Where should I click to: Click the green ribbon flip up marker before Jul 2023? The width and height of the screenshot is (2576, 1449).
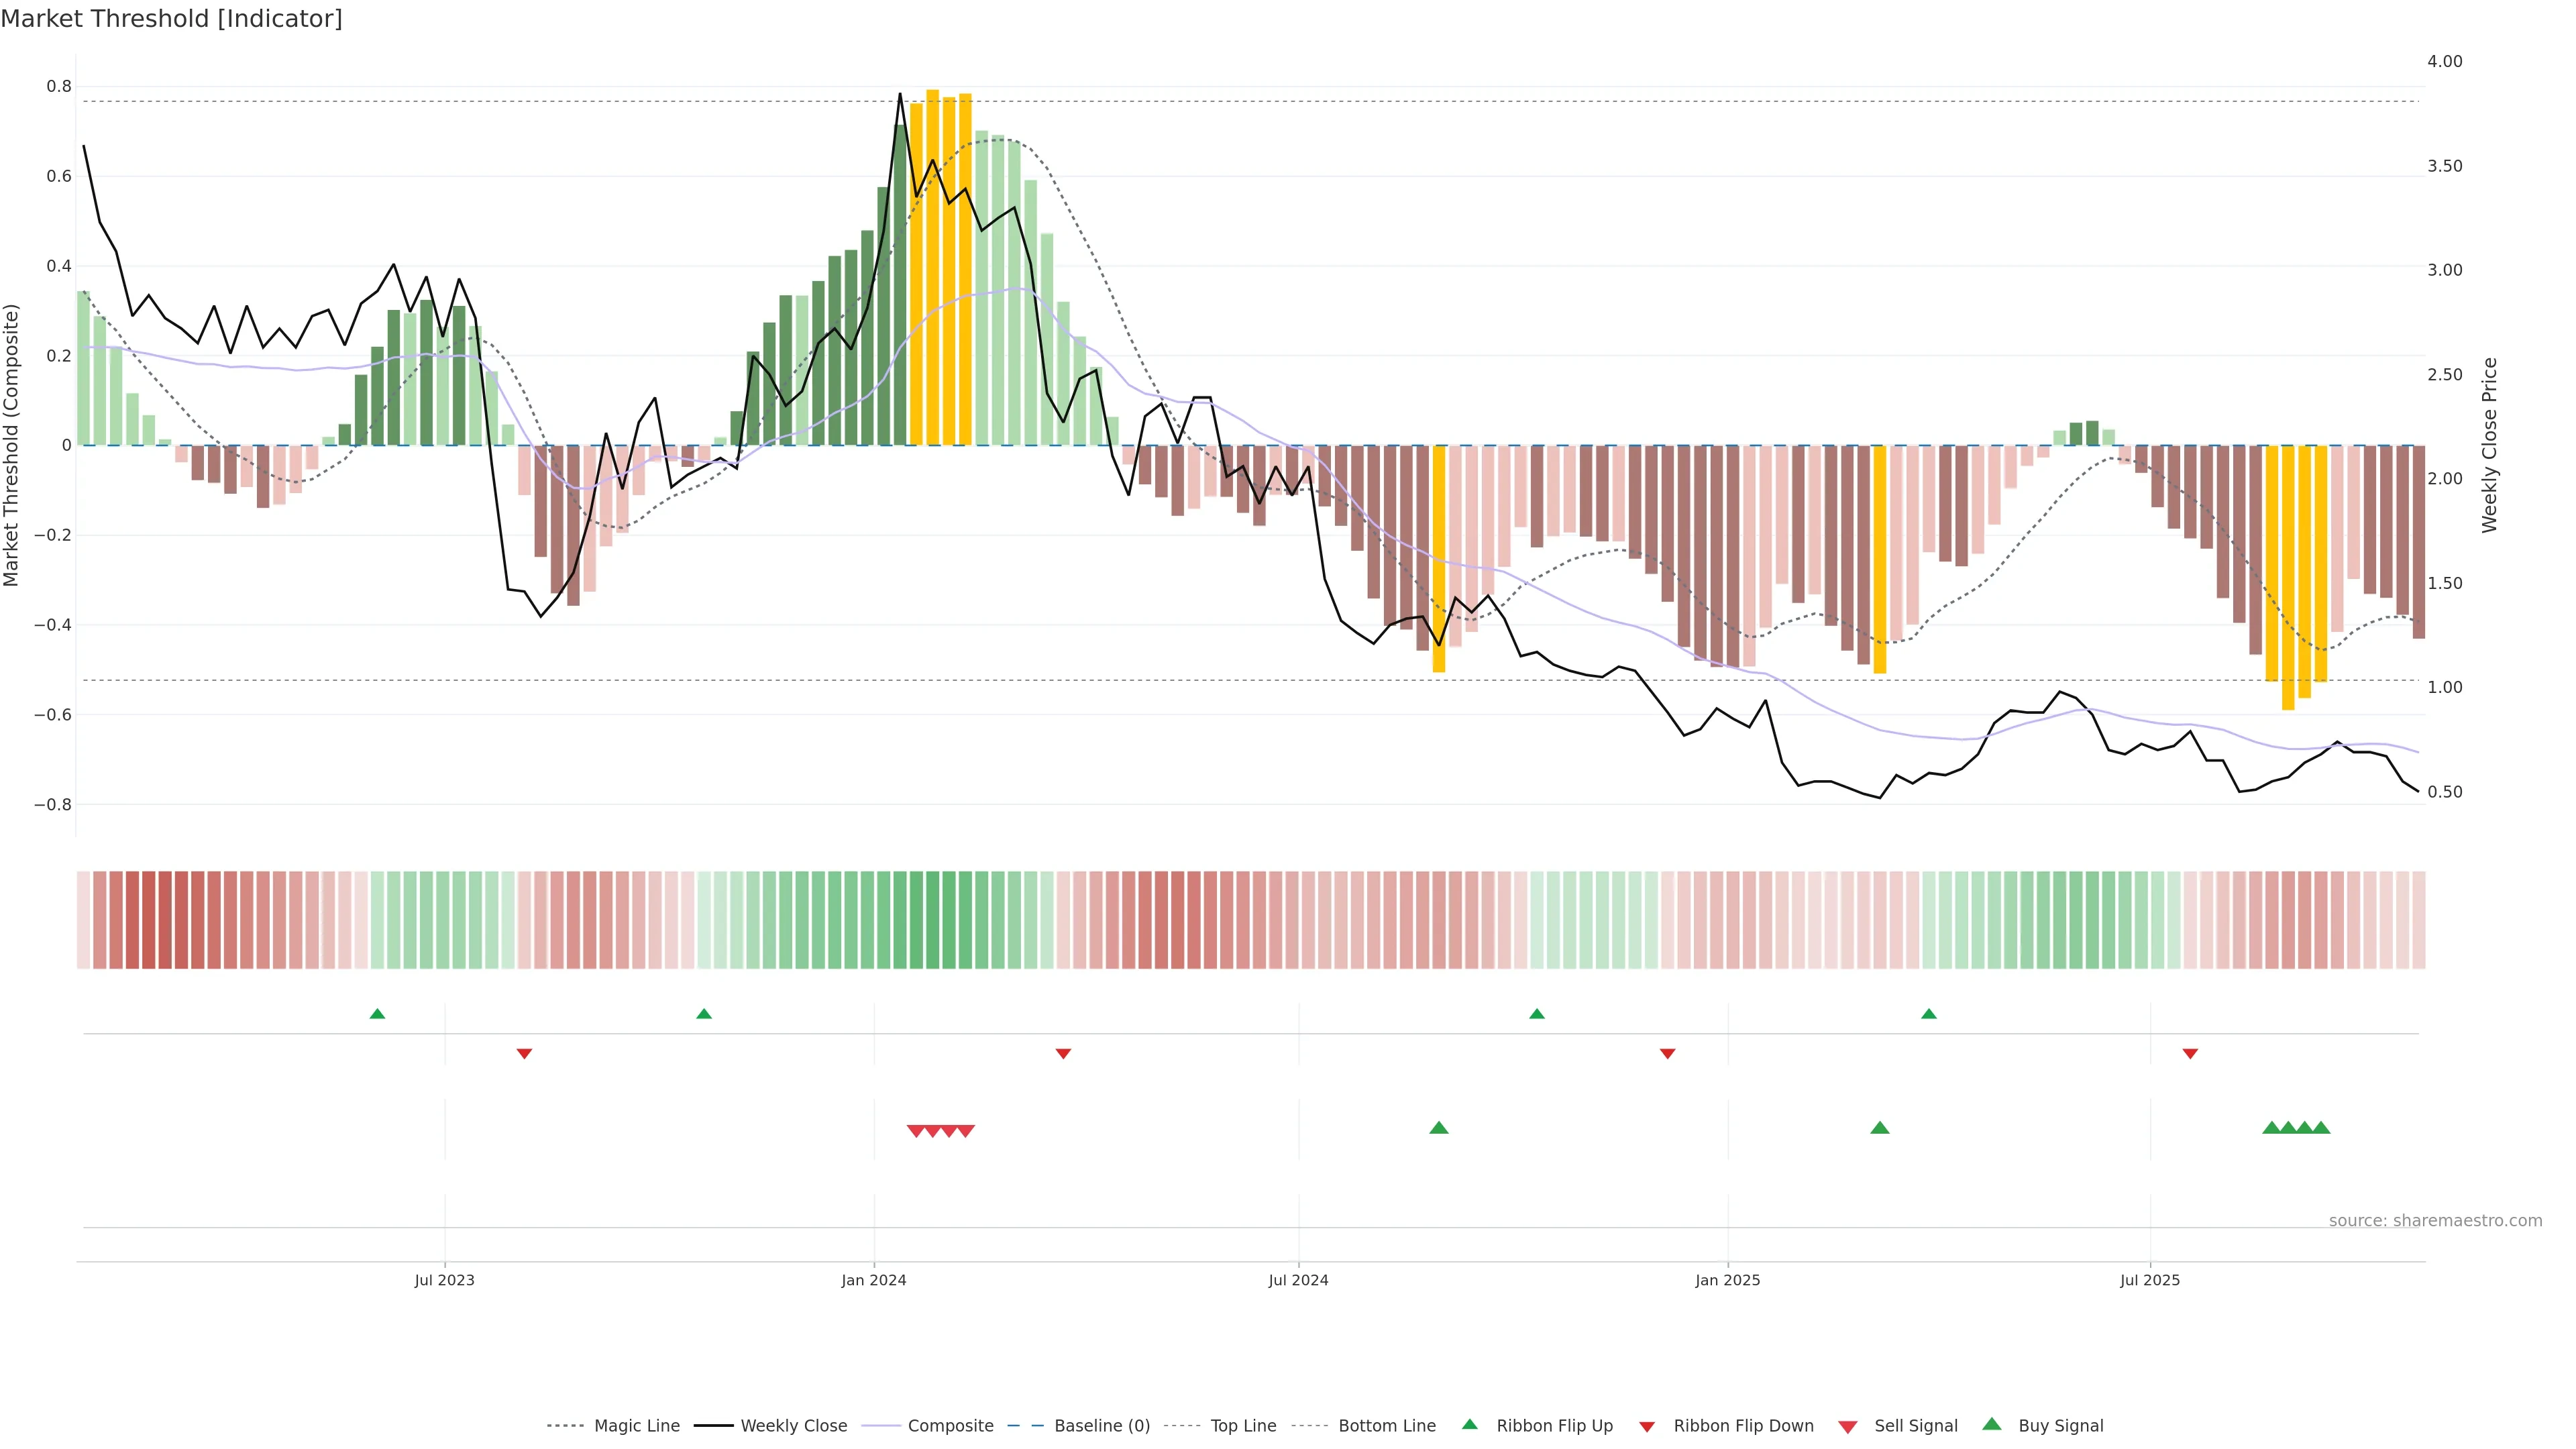[x=377, y=1014]
